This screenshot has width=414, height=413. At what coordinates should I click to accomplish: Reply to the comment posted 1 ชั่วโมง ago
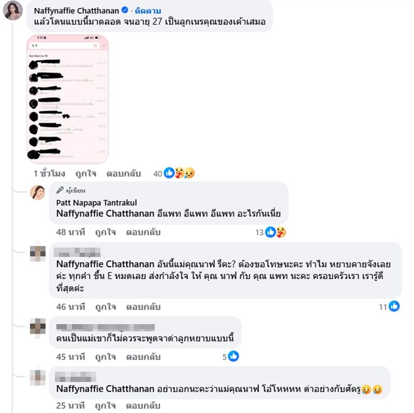(124, 174)
